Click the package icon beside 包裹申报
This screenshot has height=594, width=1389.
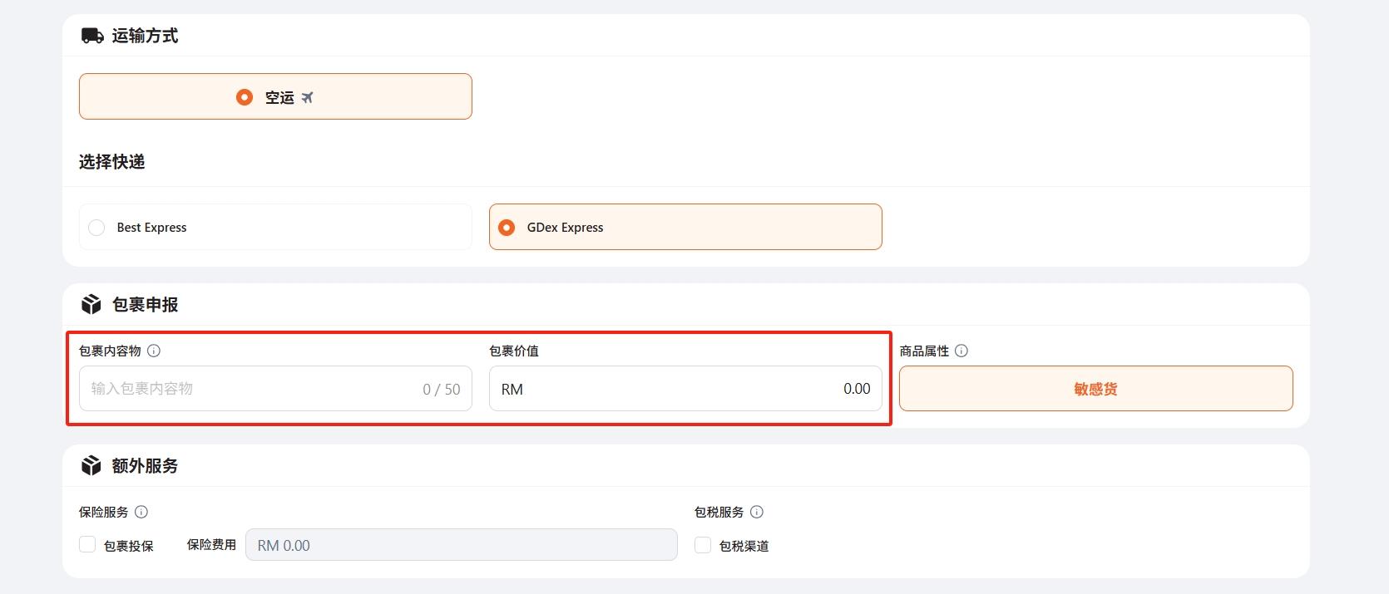pos(91,305)
